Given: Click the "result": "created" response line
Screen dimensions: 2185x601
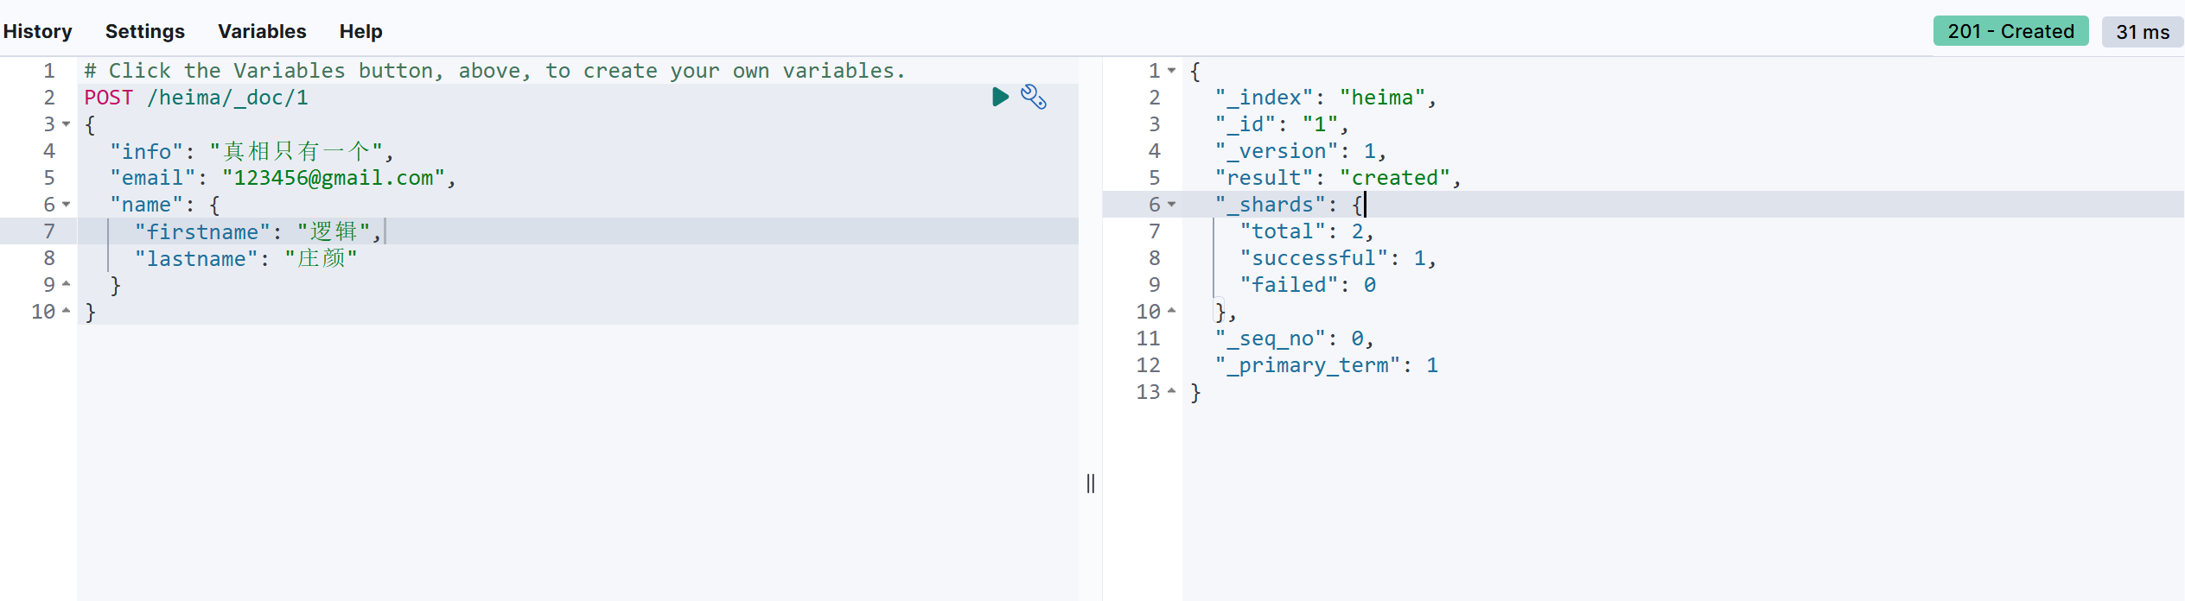Looking at the screenshot, I should point(1338,178).
